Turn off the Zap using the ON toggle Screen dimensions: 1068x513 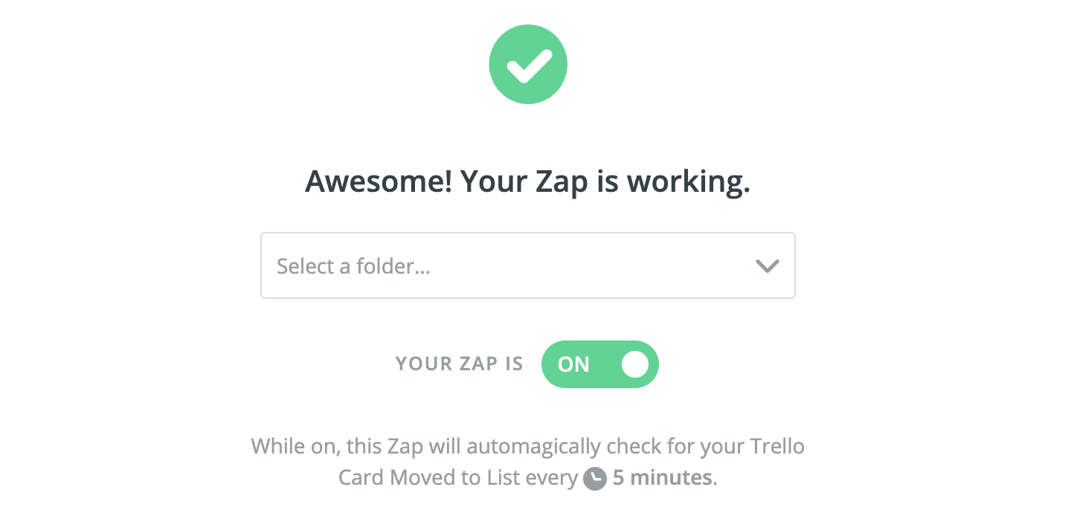(x=599, y=364)
